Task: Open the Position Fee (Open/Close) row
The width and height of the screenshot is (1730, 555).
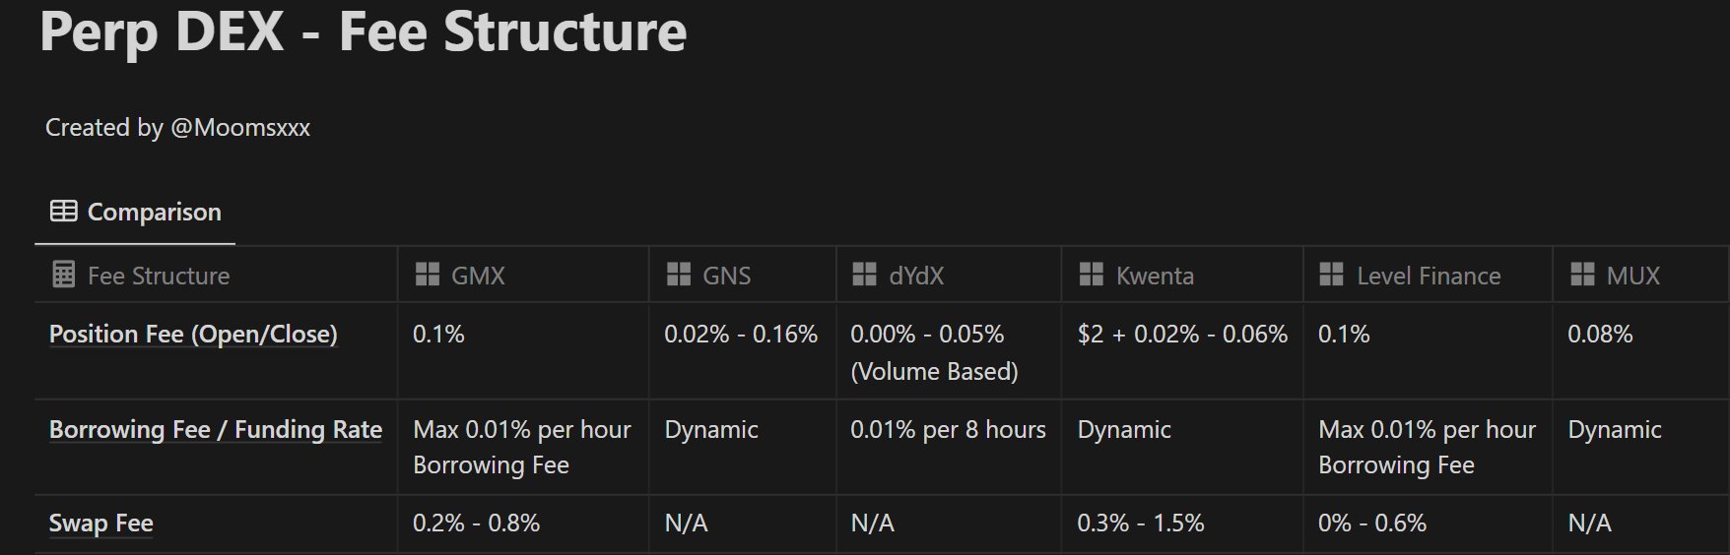Action: [193, 335]
